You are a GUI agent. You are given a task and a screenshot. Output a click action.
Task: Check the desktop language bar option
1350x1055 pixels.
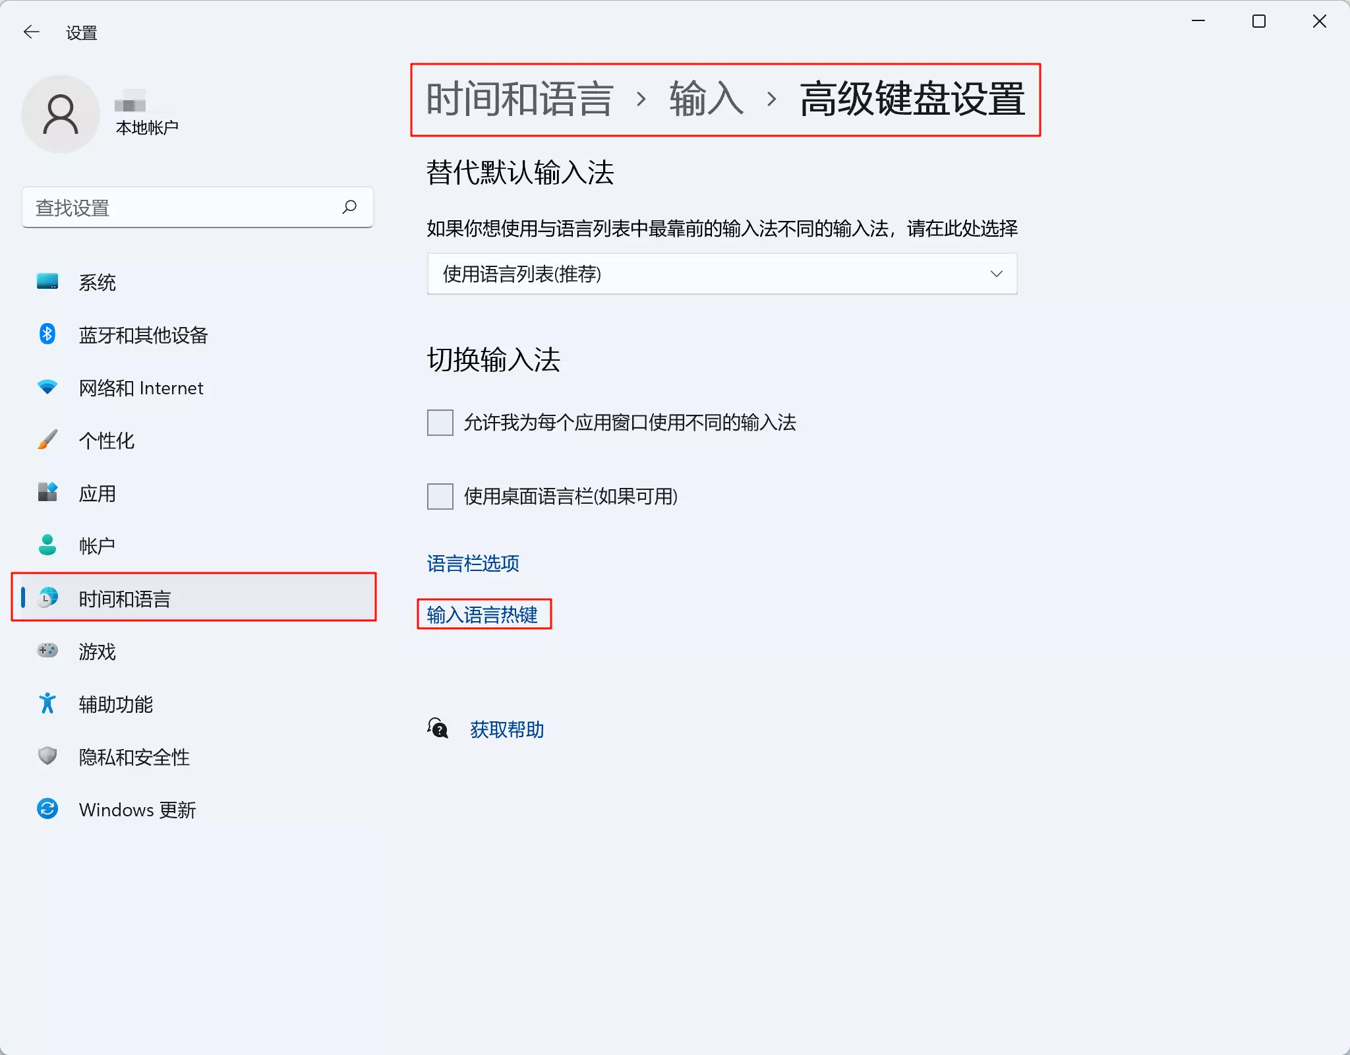[440, 497]
